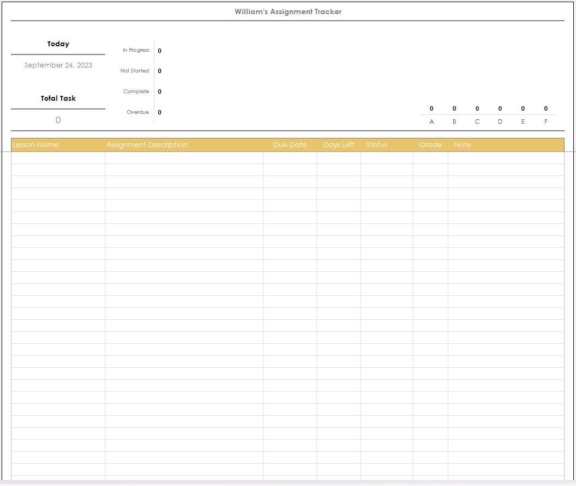Open the Status dropdown in the first row
The width and height of the screenshot is (576, 486).
click(x=387, y=158)
